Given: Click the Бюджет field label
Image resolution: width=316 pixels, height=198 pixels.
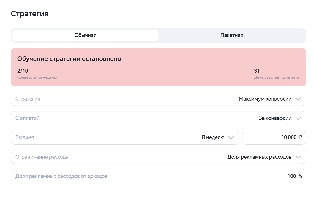Looking at the screenshot, I should 25,137.
